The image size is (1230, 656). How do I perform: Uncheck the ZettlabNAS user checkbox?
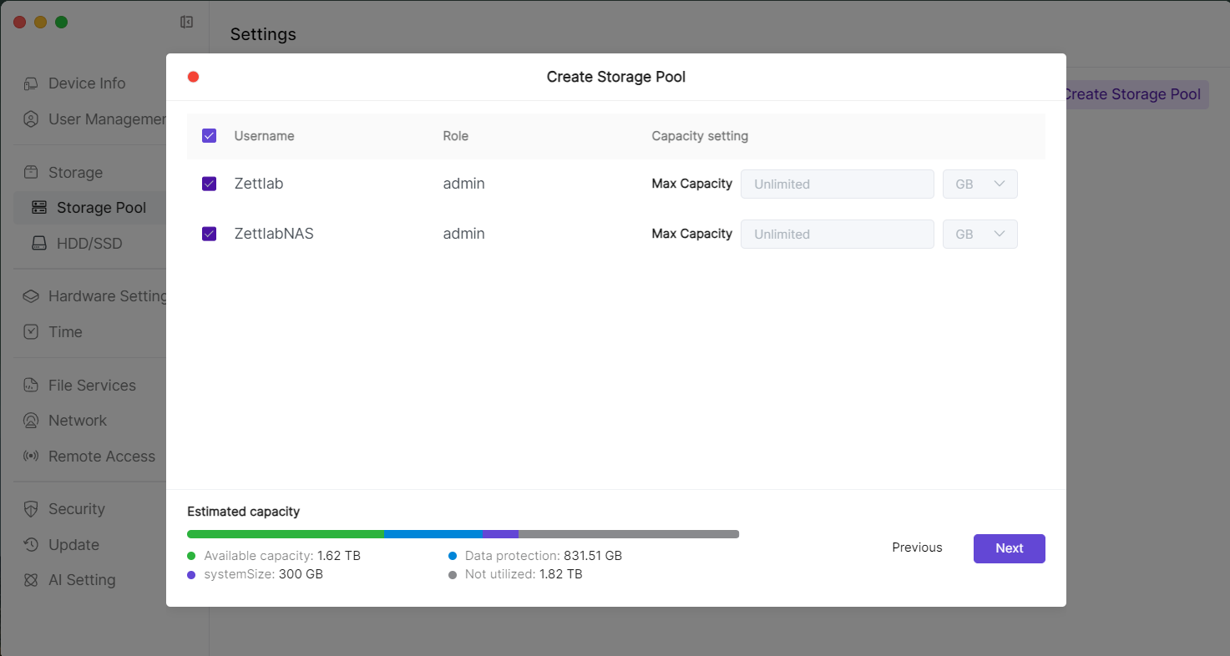[210, 234]
